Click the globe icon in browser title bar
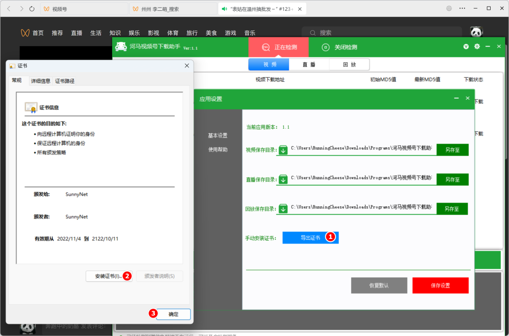The width and height of the screenshot is (509, 336). [449, 8]
